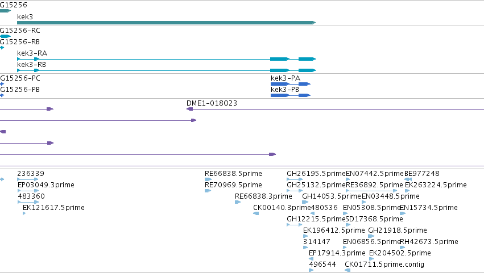484x273 pixels.
Task: Select the 236339 feature glyph
Action: [x=28, y=179]
